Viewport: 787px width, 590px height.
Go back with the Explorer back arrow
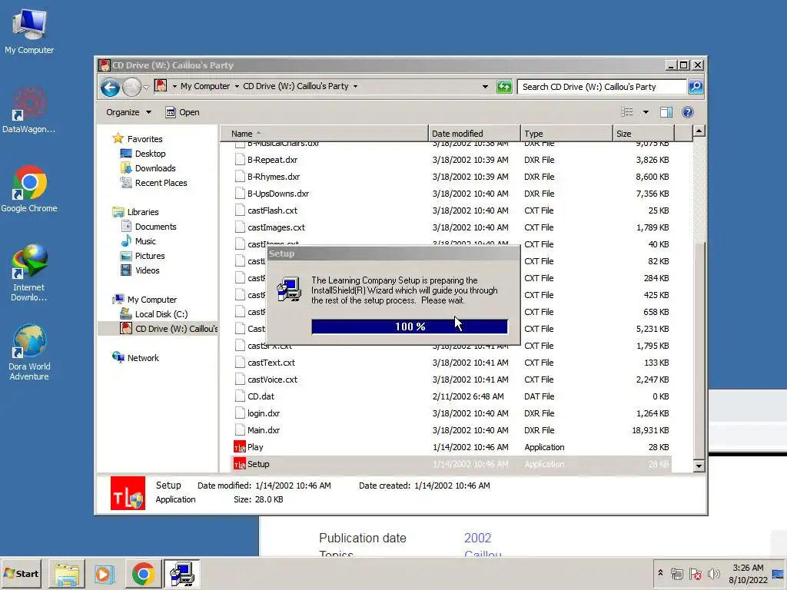pyautogui.click(x=110, y=88)
